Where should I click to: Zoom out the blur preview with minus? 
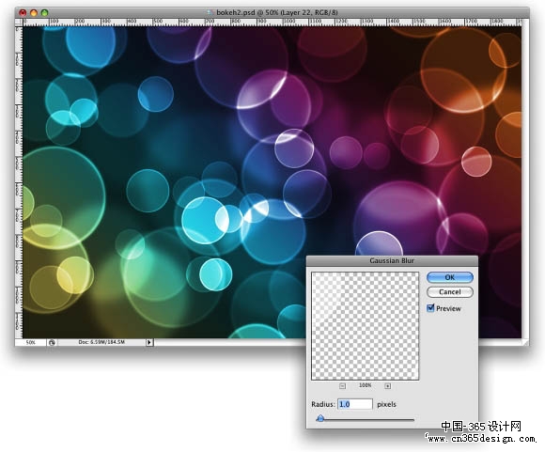342,385
